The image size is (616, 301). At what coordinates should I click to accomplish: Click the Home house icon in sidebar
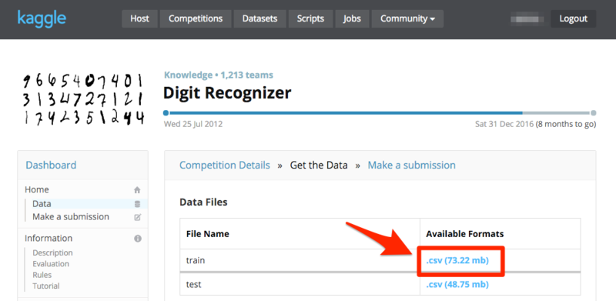pyautogui.click(x=137, y=190)
